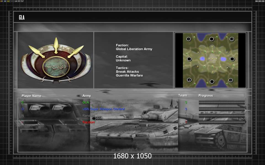Select green player name 'E'
Image resolution: width=265 pixels, height=165 pixels.
tap(23, 102)
